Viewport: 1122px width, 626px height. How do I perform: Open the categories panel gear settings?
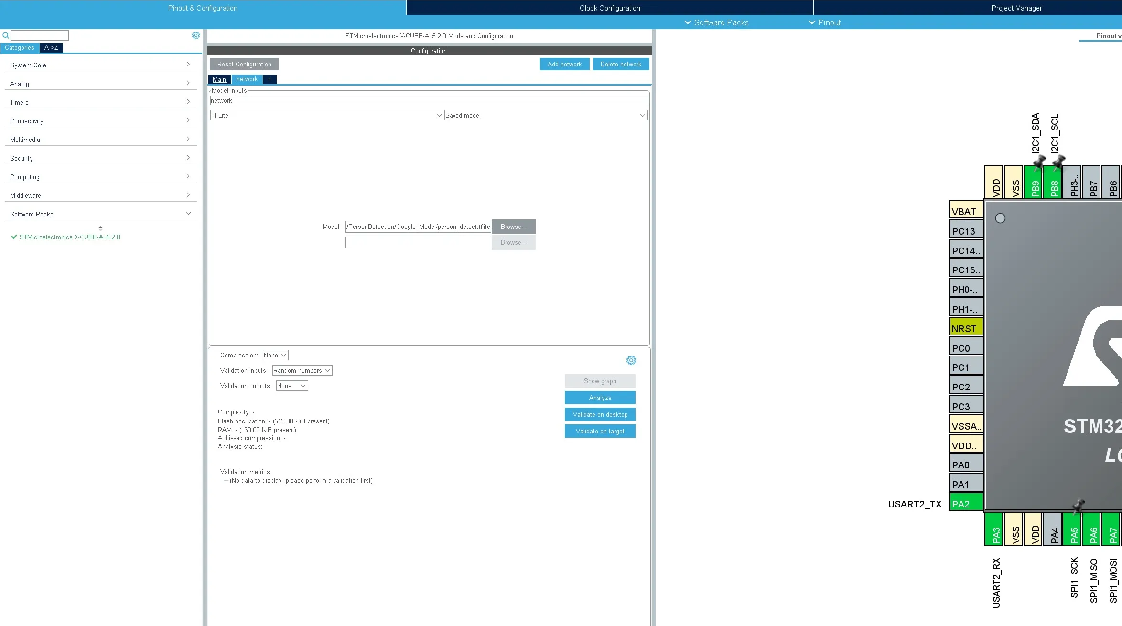pyautogui.click(x=196, y=36)
